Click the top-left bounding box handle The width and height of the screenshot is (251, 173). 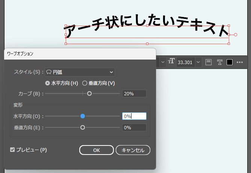[x=66, y=26]
